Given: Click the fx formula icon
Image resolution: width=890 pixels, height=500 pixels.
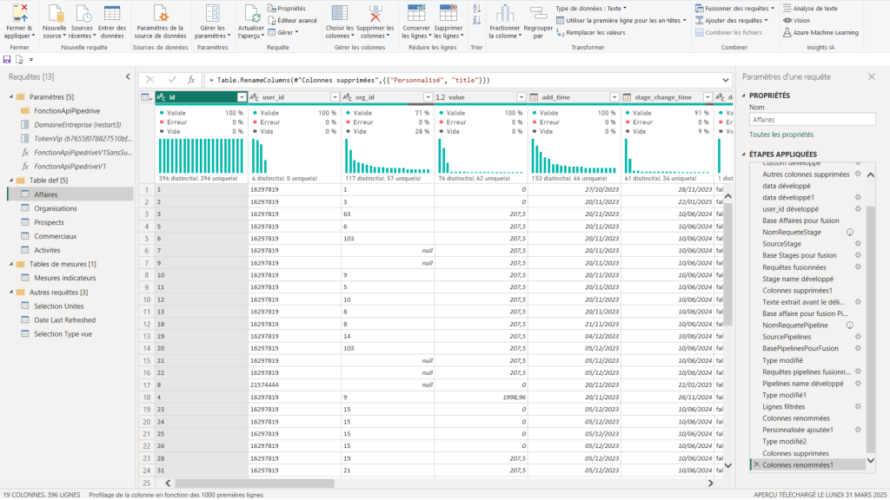Looking at the screenshot, I should point(192,80).
